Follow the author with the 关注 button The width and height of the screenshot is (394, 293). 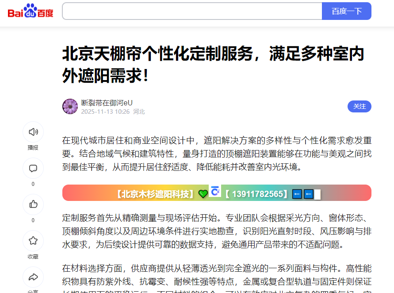point(359,106)
